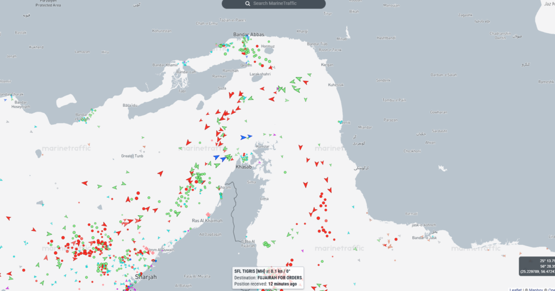Click the Bandar Abbas port label

248,35
